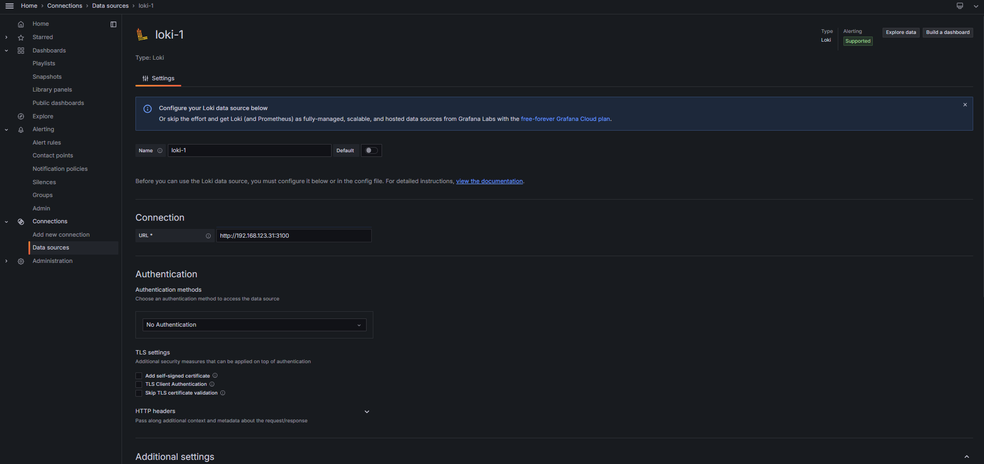Click Connections in the breadcrumb
The image size is (984, 464).
tap(64, 6)
